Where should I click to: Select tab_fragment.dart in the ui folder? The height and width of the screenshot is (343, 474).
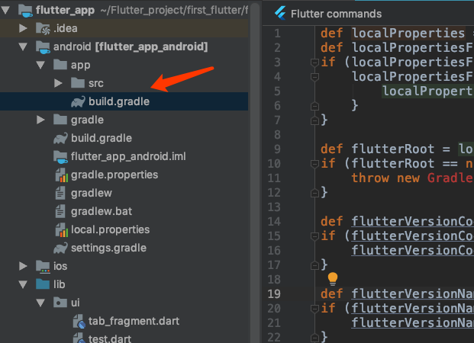click(x=134, y=321)
